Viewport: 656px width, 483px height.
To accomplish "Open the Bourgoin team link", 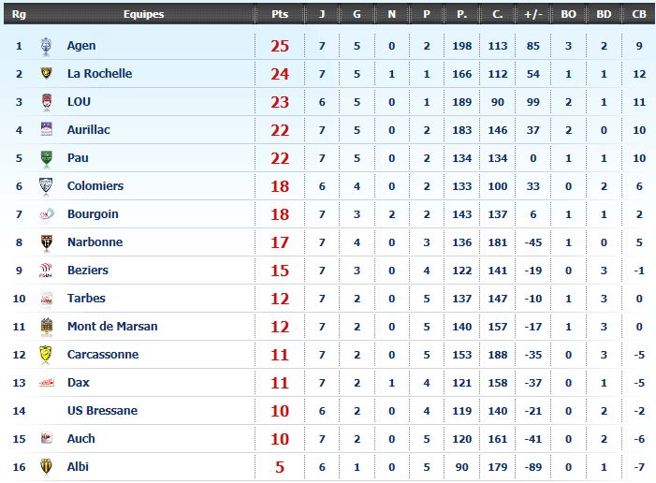I will click(x=93, y=214).
